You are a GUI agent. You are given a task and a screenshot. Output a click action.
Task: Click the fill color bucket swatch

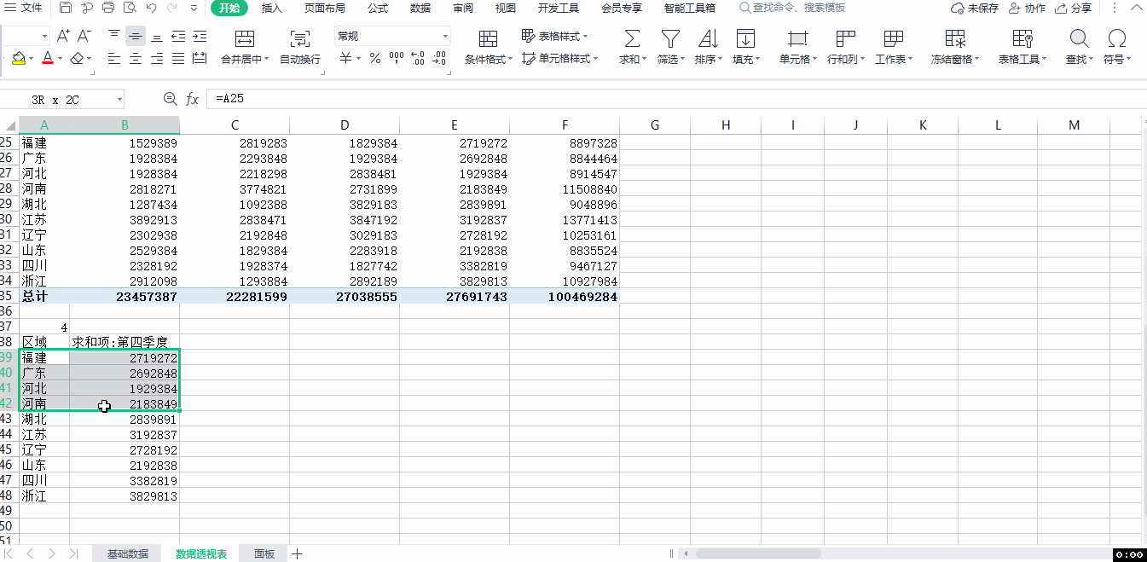click(x=19, y=59)
